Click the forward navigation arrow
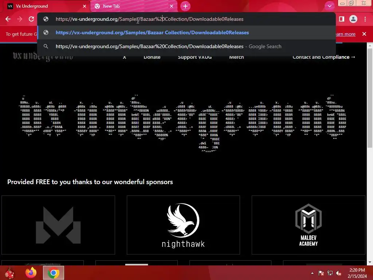 click(20, 19)
